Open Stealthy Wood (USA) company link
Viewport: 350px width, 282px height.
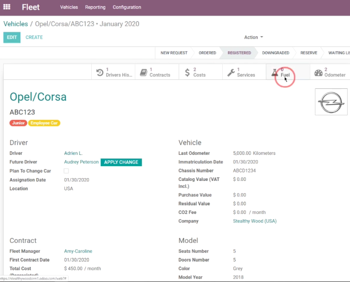tap(254, 221)
